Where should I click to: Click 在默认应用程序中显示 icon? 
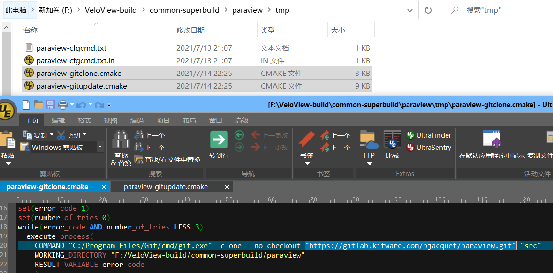pyautogui.click(x=492, y=140)
